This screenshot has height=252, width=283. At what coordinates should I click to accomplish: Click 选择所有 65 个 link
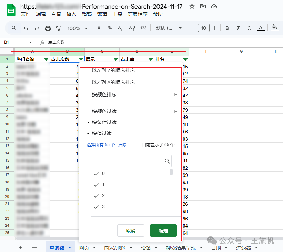[x=101, y=145]
